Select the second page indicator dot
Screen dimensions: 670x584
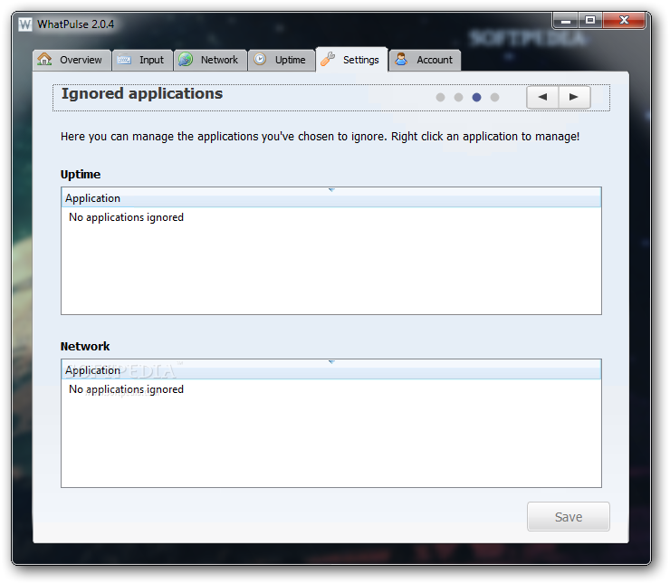coord(458,98)
